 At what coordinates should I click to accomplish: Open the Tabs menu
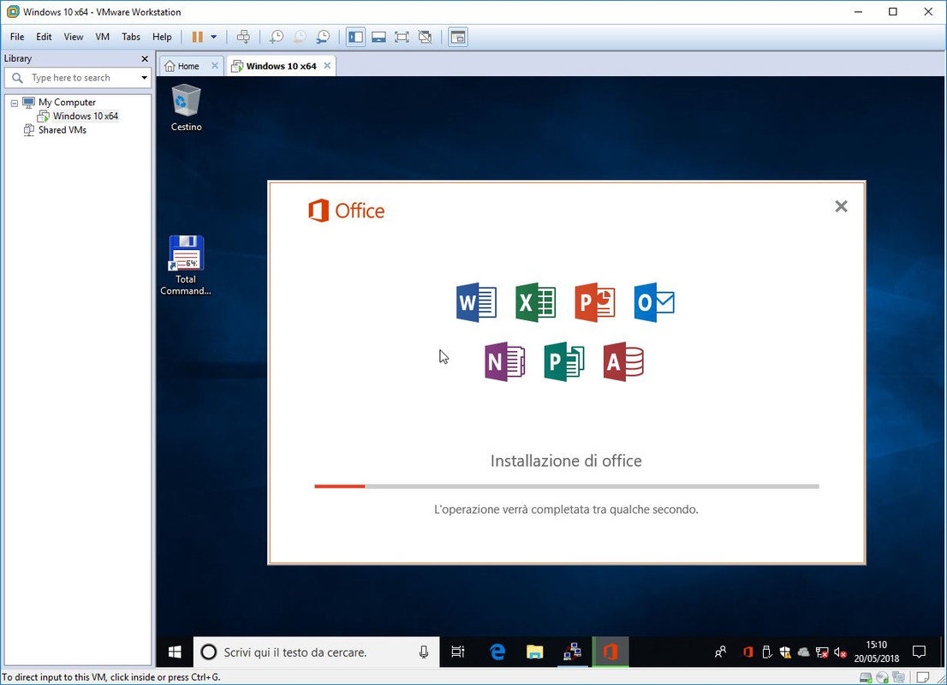[x=131, y=37]
